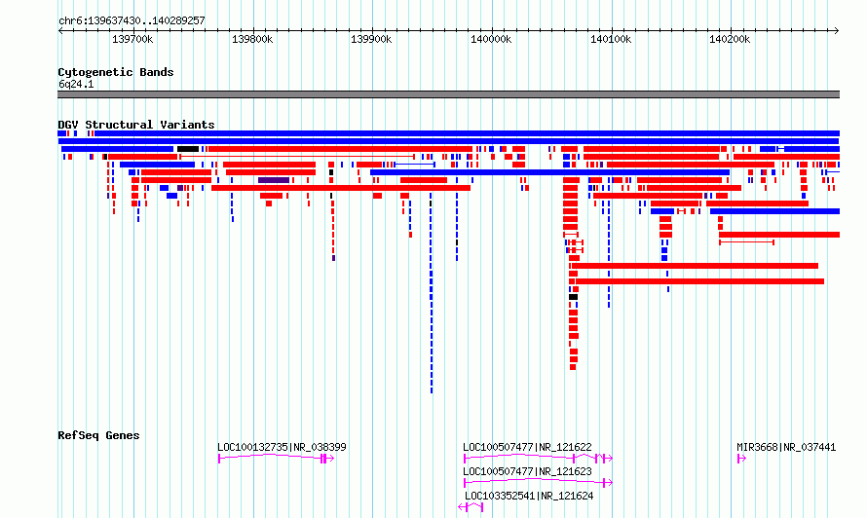
Task: Select the thin red whisker variant near 140230k
Action: click(x=746, y=242)
